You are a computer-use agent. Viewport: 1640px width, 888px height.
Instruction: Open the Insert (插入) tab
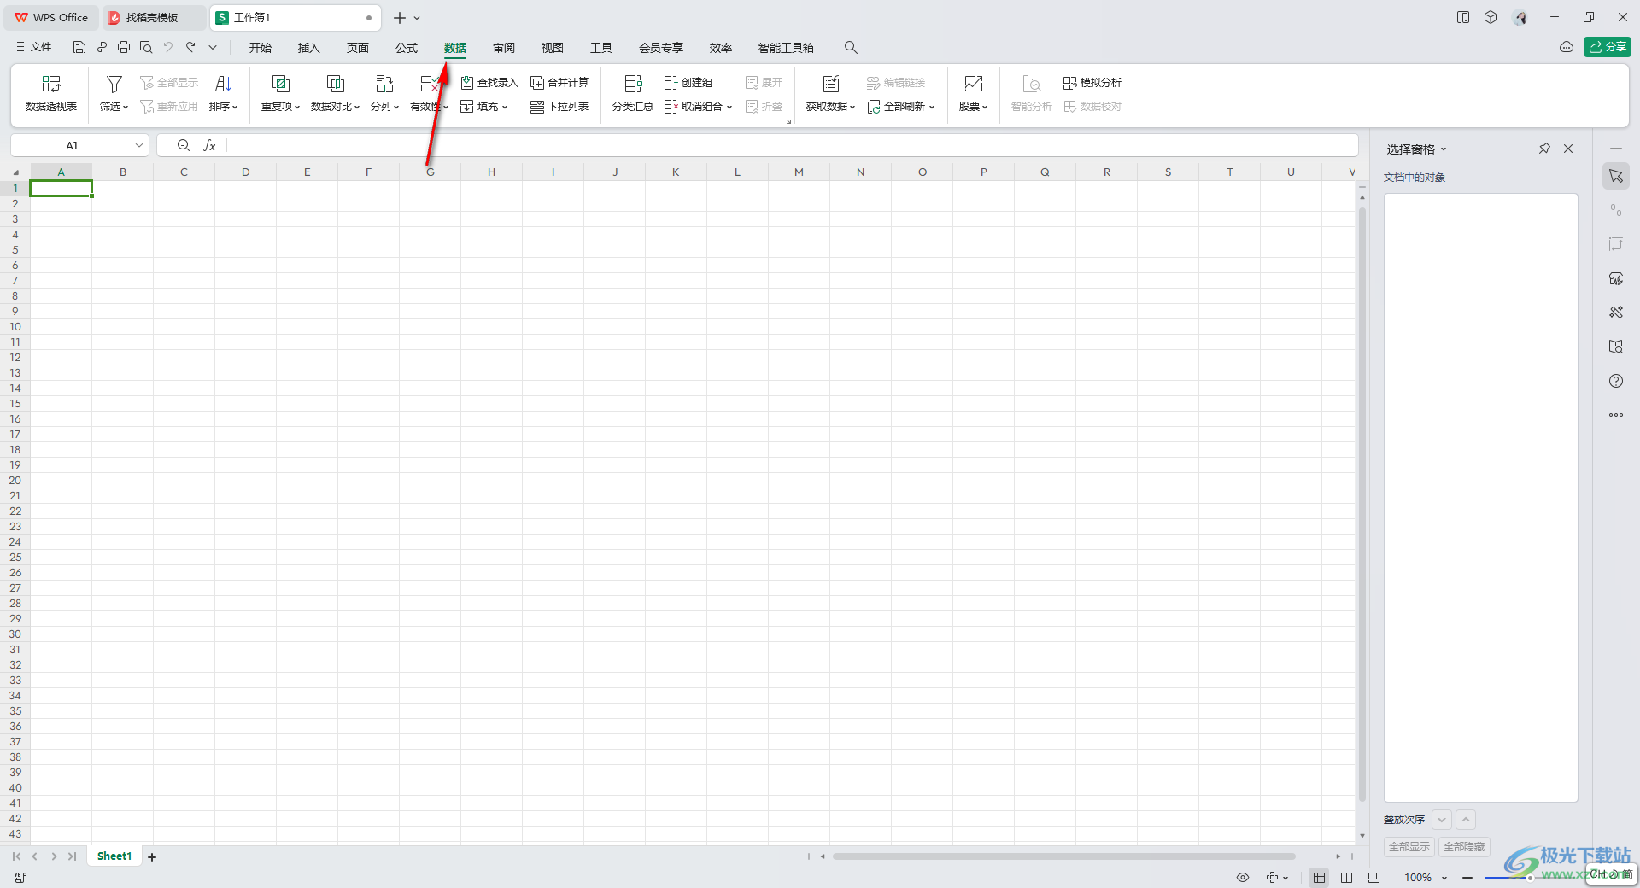tap(308, 48)
